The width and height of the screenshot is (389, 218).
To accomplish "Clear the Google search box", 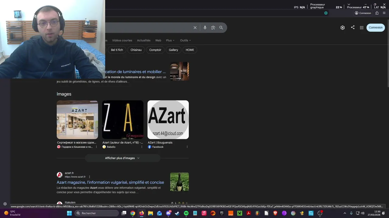I will (x=195, y=28).
